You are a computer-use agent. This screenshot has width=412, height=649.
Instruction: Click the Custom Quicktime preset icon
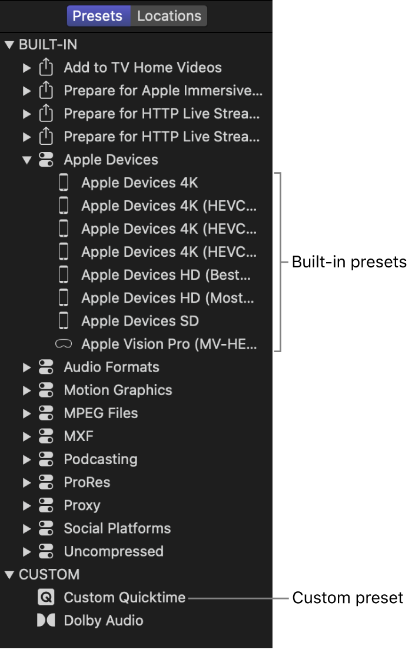tap(46, 597)
